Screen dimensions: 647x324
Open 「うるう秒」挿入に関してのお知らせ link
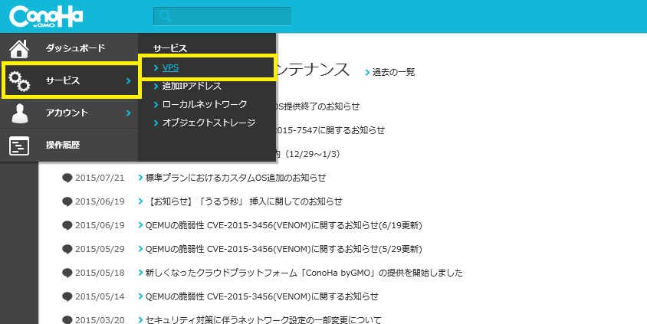pyautogui.click(x=244, y=201)
